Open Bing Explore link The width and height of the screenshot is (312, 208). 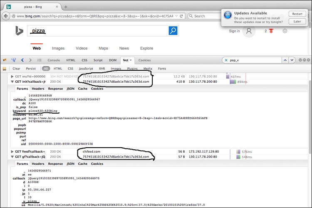(x=147, y=48)
